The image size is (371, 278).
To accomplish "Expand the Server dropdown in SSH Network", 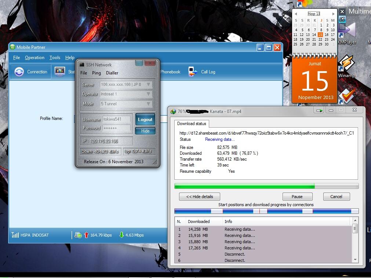I will click(148, 84).
